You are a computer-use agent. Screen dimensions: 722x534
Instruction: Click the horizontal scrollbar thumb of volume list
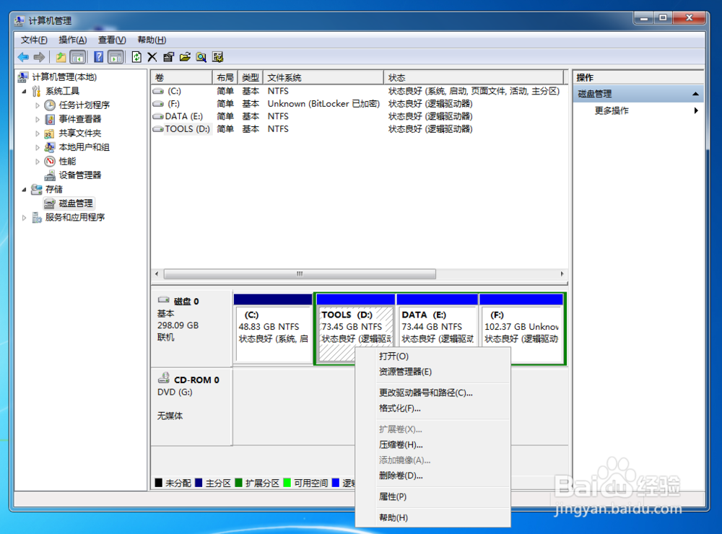click(300, 274)
